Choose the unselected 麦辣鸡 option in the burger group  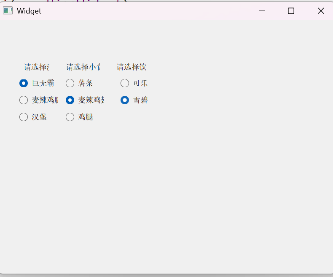(x=38, y=100)
